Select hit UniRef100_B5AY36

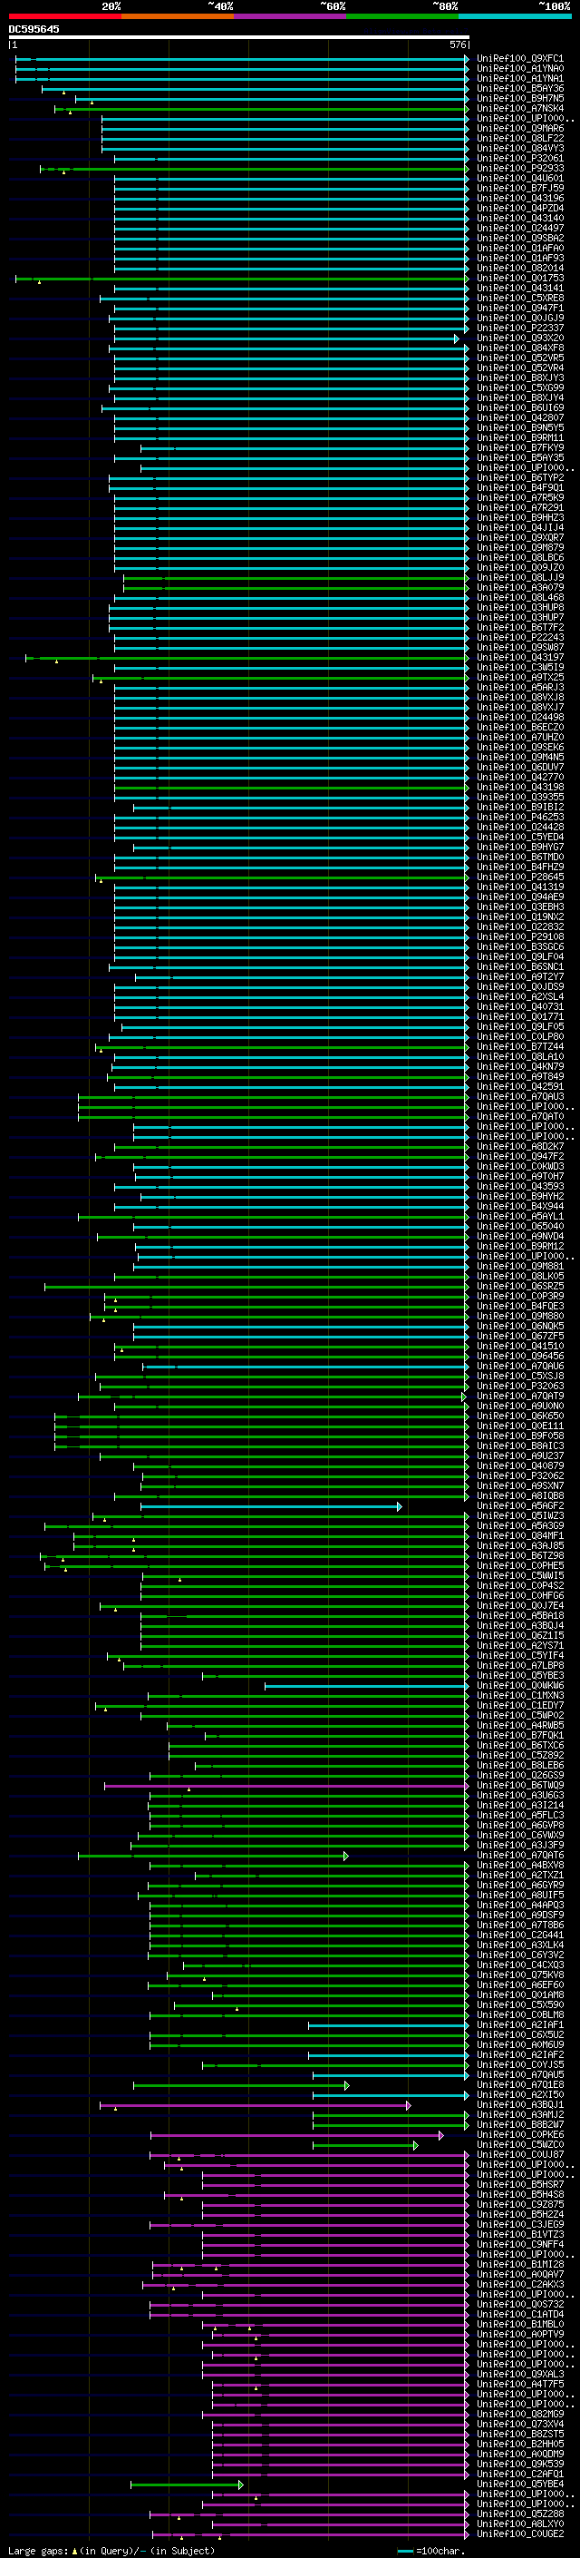coord(520,88)
